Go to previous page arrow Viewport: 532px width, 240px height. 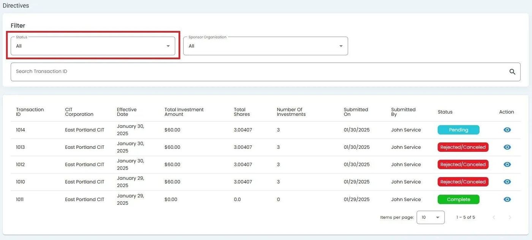click(x=494, y=217)
